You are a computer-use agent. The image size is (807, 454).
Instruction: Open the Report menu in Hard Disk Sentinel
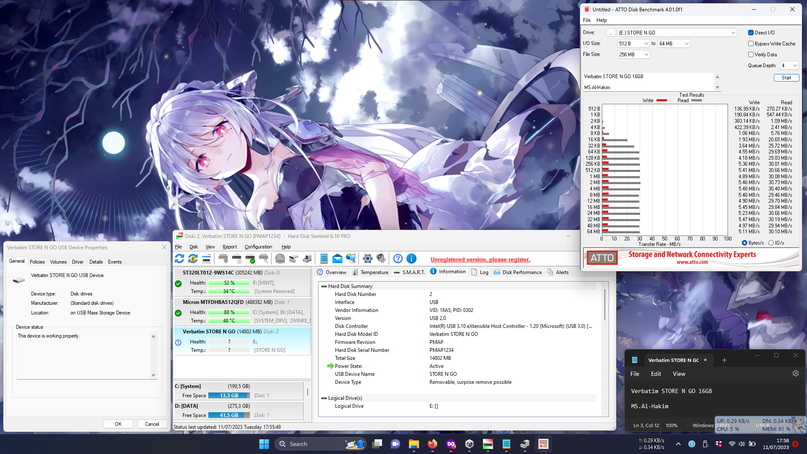(229, 247)
